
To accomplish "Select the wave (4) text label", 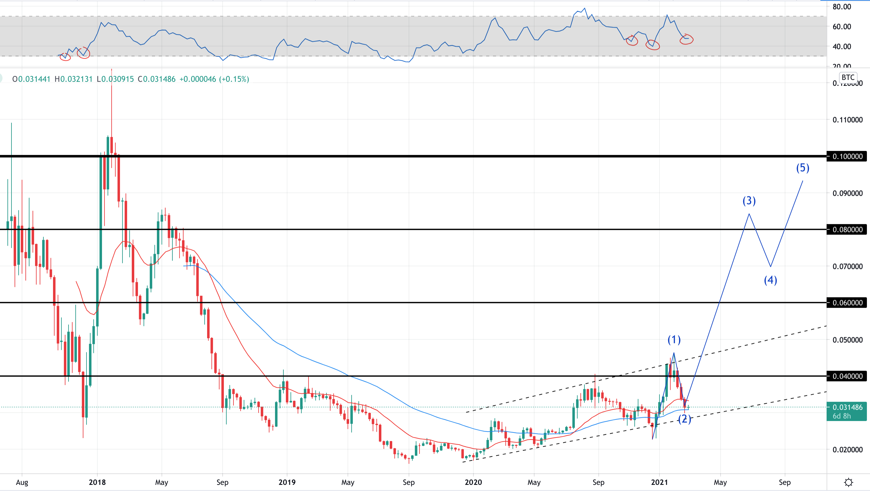I will coord(770,280).
